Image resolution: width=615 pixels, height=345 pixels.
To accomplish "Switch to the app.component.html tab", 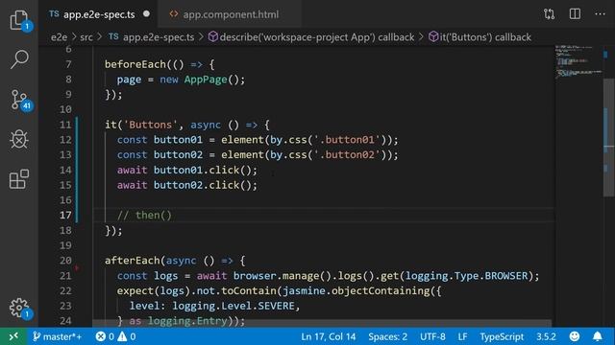I will click(231, 14).
